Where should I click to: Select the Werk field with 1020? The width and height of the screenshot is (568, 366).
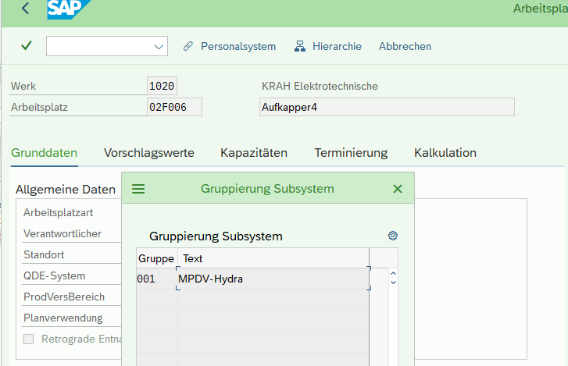(162, 86)
